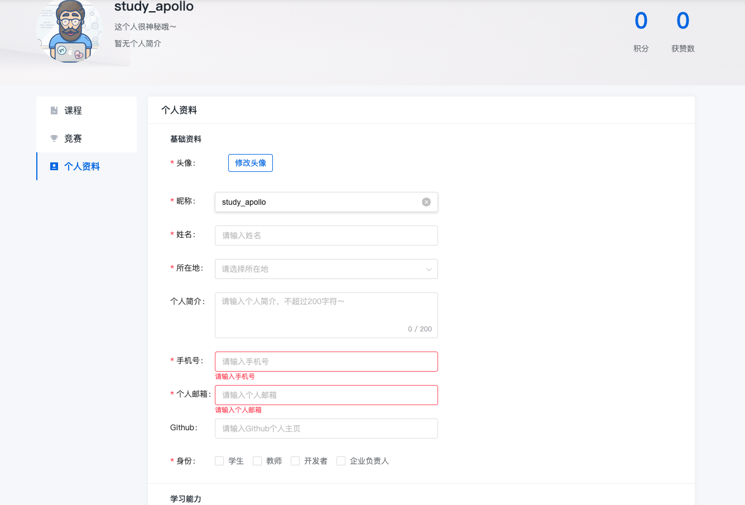
Task: Check the 学生 identity checkbox
Action: [x=219, y=461]
